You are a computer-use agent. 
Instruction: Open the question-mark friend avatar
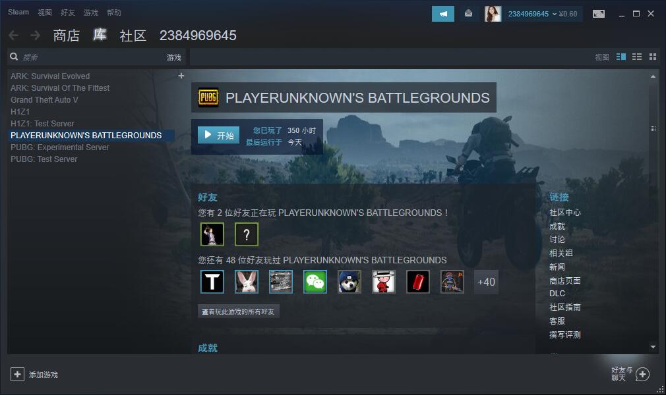247,234
